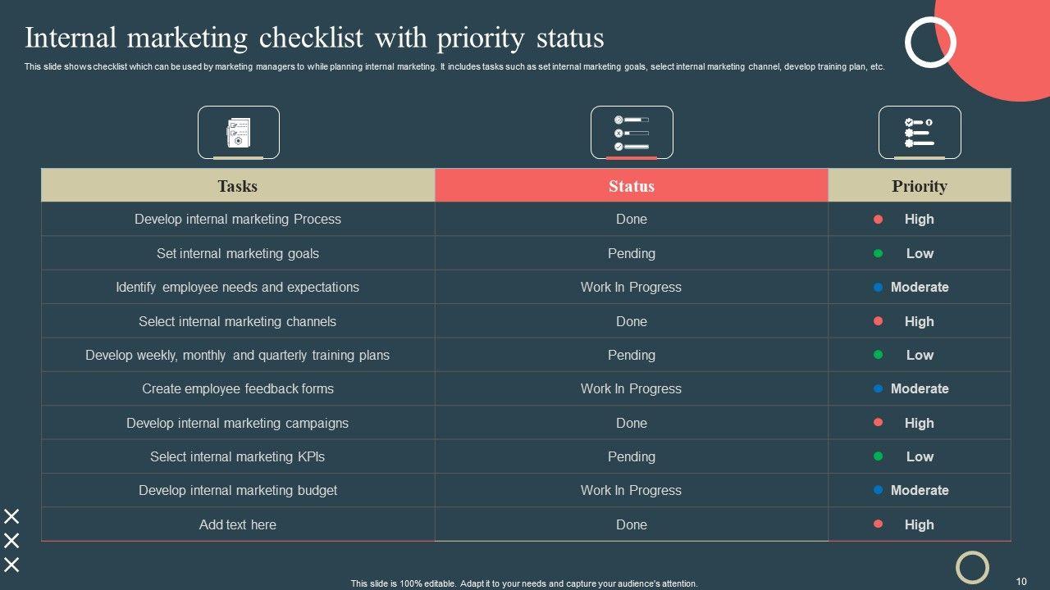This screenshot has height=590, width=1050.
Task: Click the "Add text here" placeholder cell
Action: click(x=238, y=524)
